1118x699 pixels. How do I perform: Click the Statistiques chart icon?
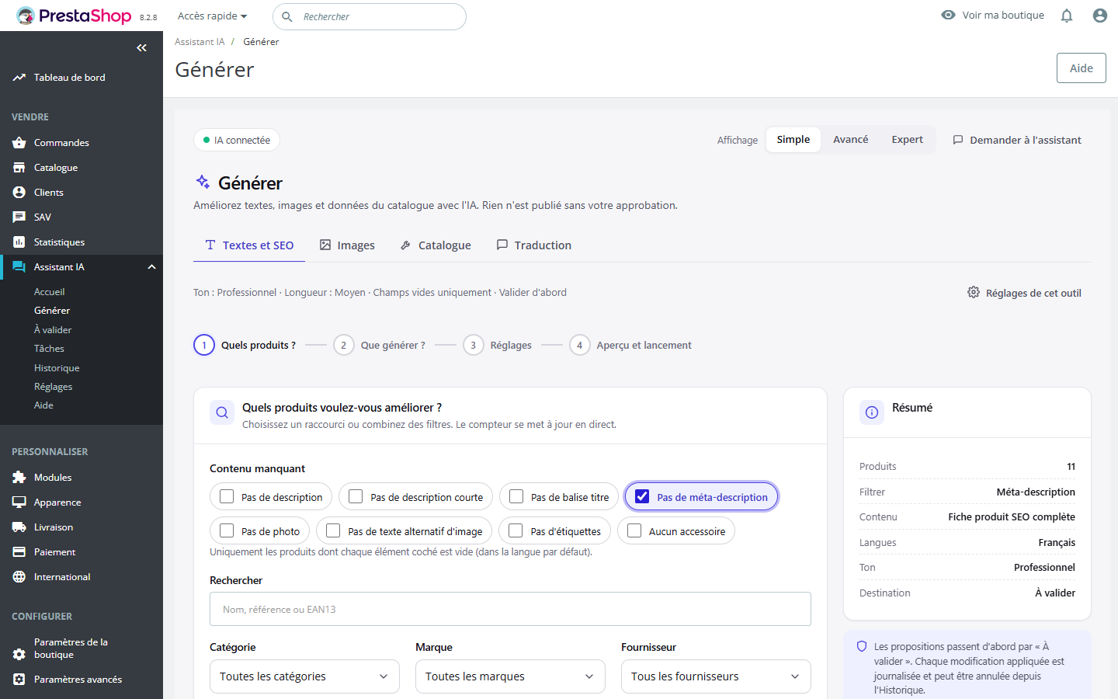pos(19,242)
